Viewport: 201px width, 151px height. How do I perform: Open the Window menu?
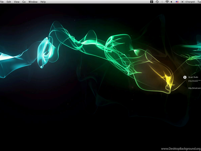[33, 2]
